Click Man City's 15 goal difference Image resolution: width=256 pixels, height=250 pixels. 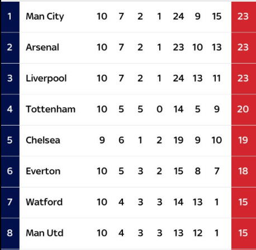click(x=217, y=17)
